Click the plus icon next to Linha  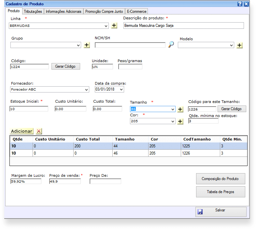[114, 25]
